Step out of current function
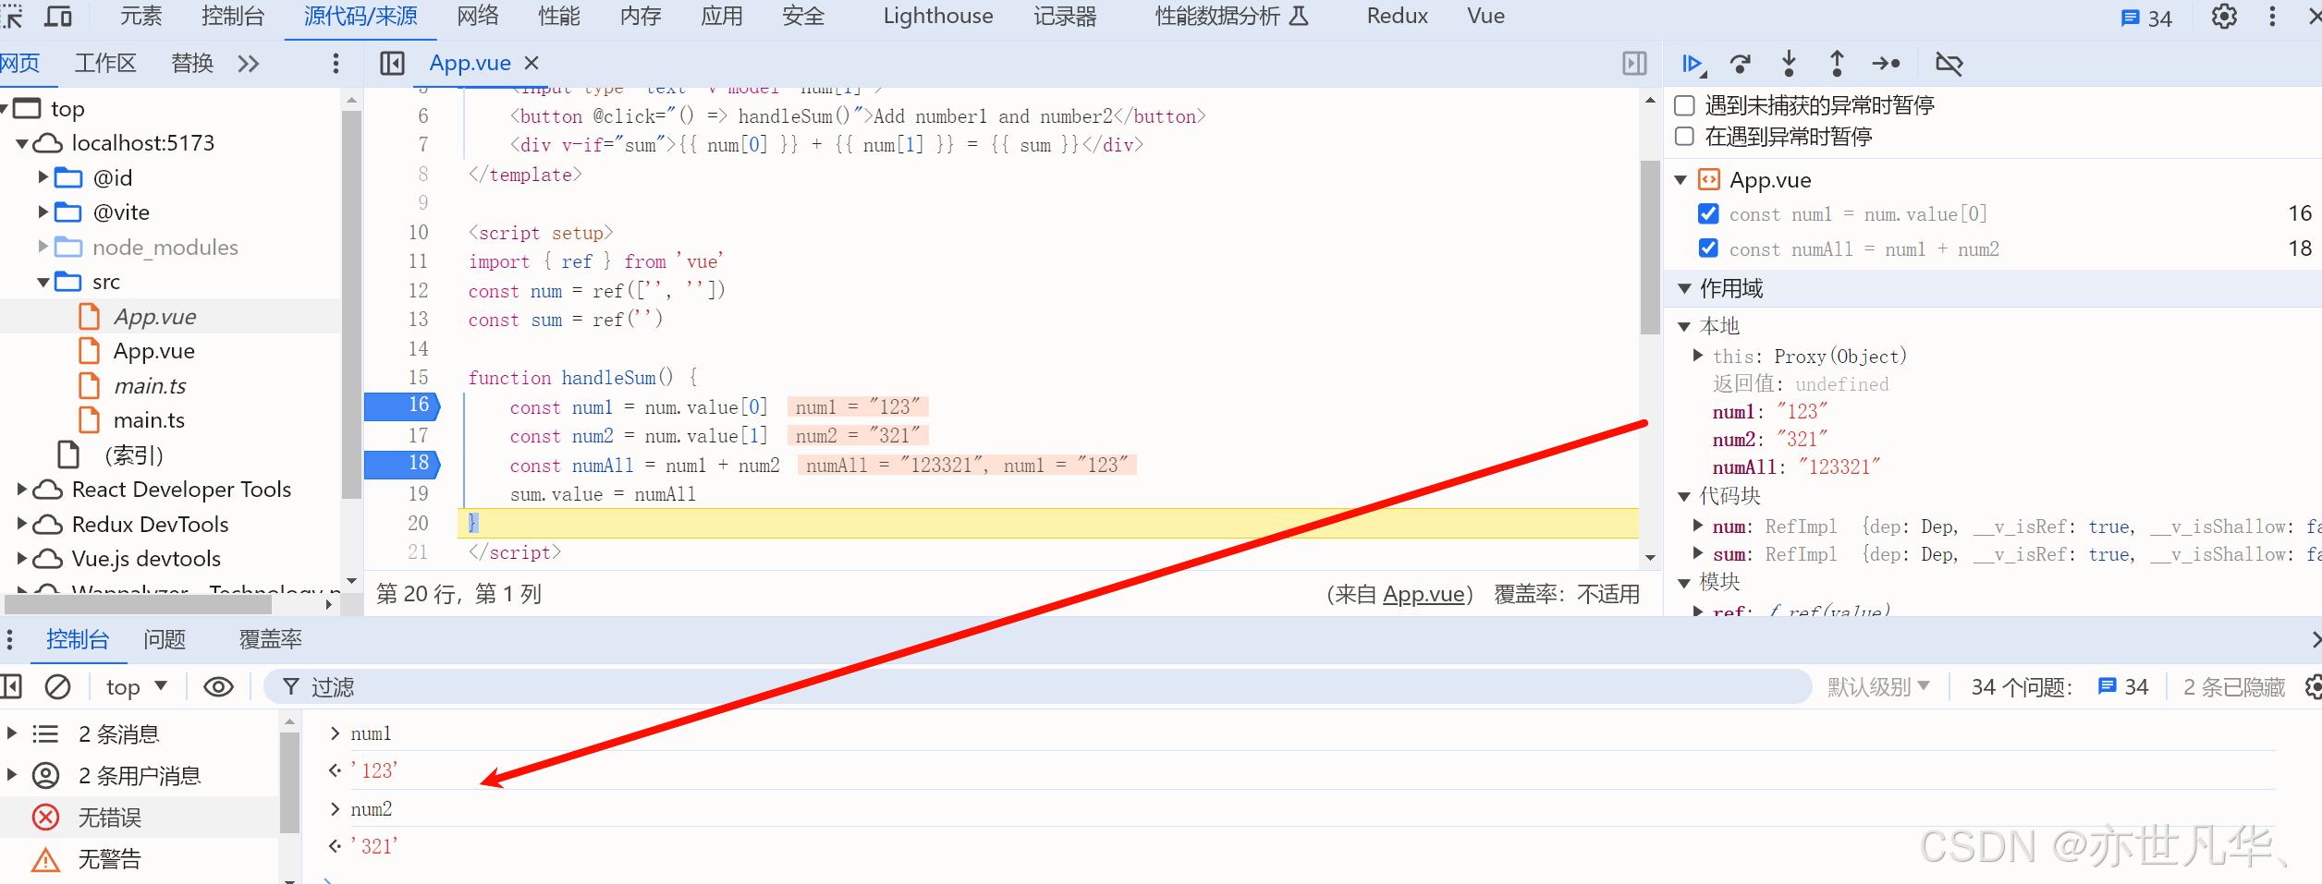This screenshot has height=884, width=2322. (x=1837, y=64)
